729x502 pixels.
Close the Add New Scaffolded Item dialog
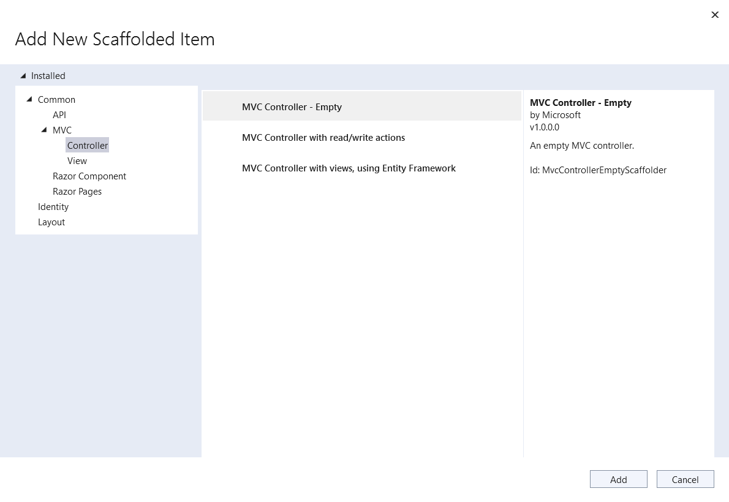point(714,15)
